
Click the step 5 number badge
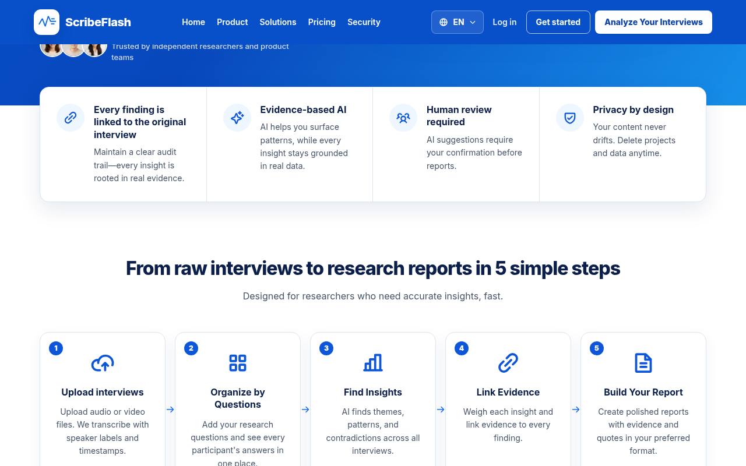[597, 348]
